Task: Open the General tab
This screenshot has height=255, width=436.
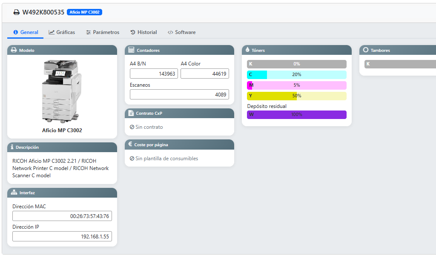Action: point(26,32)
